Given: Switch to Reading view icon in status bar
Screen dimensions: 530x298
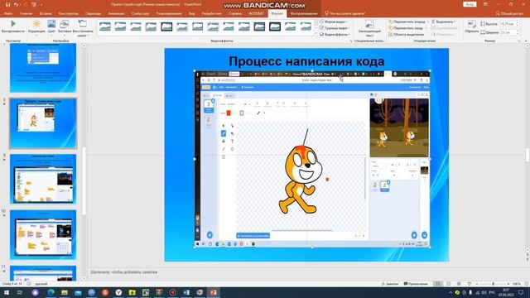Looking at the screenshot, I should [x=459, y=284].
